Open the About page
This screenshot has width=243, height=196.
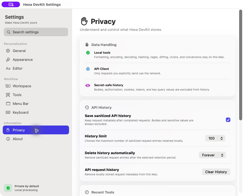point(36,139)
